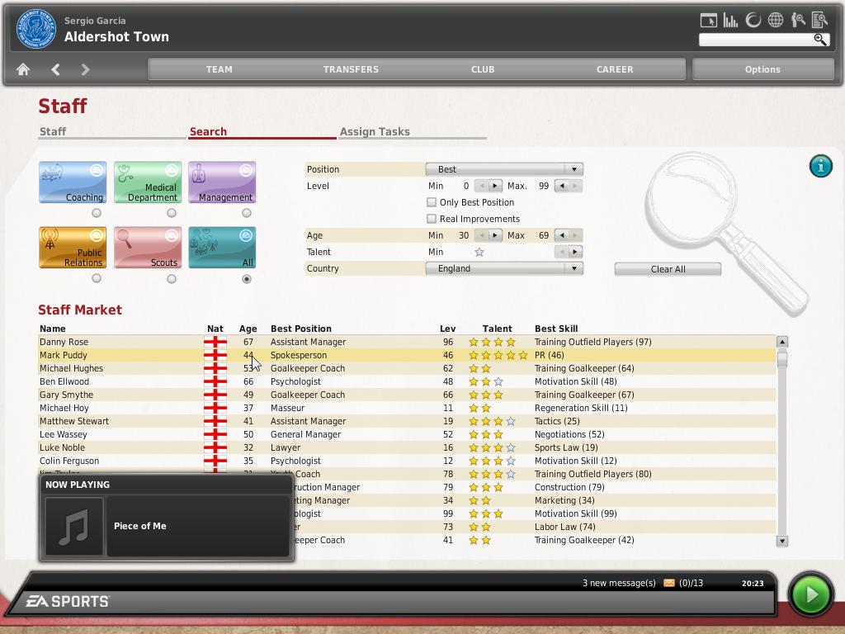
Task: Click the globe icon in top toolbar
Action: (x=775, y=21)
